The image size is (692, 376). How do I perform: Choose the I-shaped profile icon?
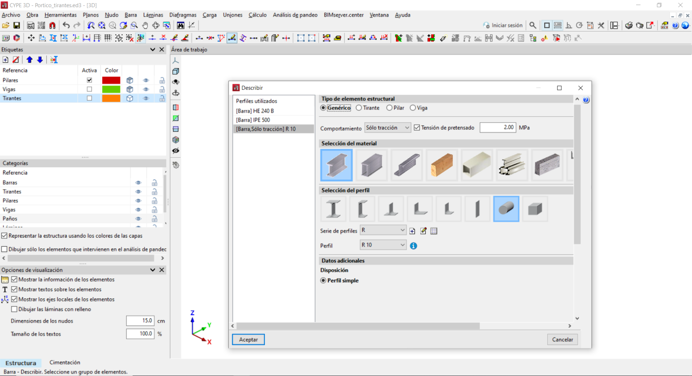[333, 209]
